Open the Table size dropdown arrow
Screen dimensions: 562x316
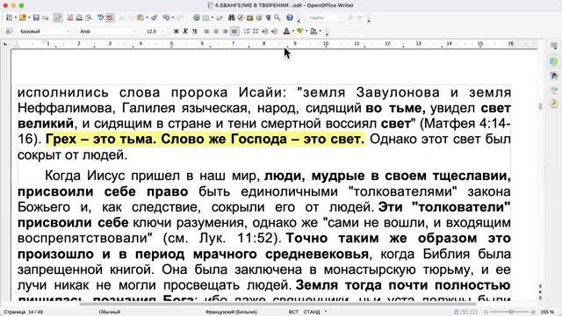coord(213,18)
